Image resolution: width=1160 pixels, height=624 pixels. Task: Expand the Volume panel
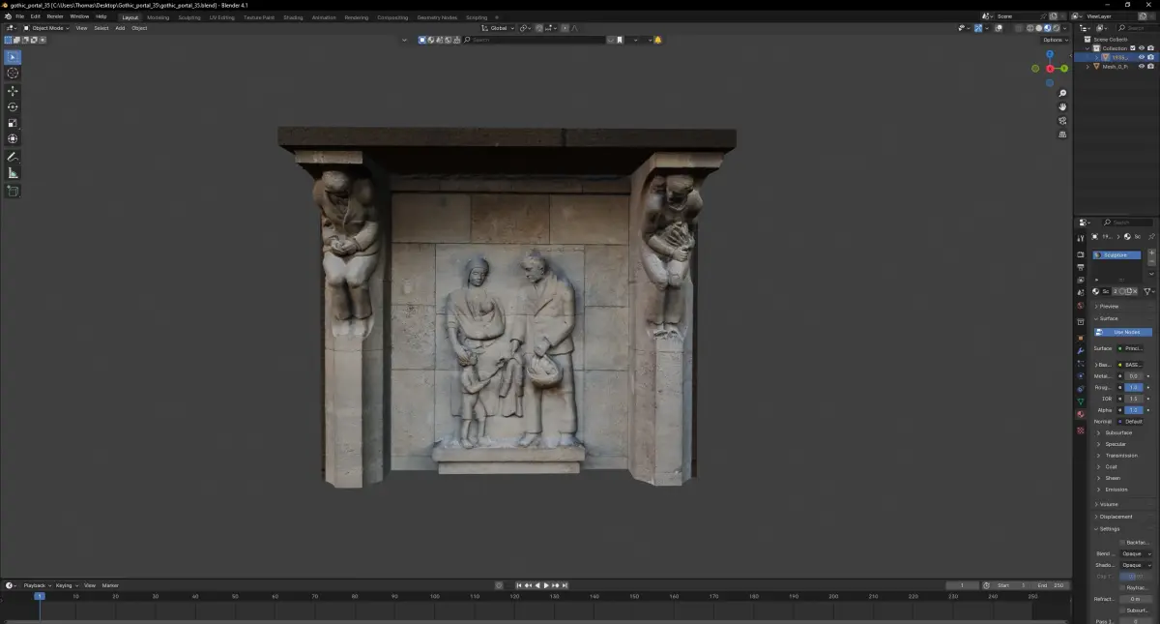point(1108,504)
